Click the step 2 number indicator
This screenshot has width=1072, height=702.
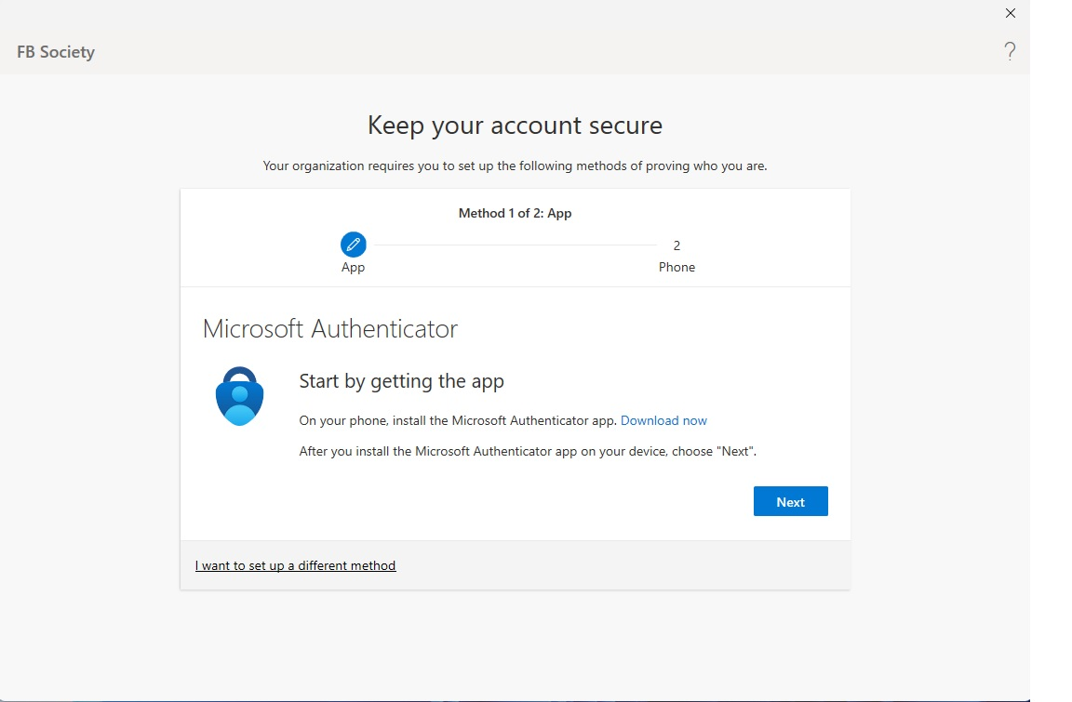[x=677, y=245]
